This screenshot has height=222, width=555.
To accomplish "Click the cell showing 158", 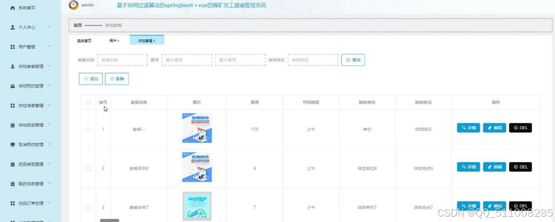I will (254, 129).
